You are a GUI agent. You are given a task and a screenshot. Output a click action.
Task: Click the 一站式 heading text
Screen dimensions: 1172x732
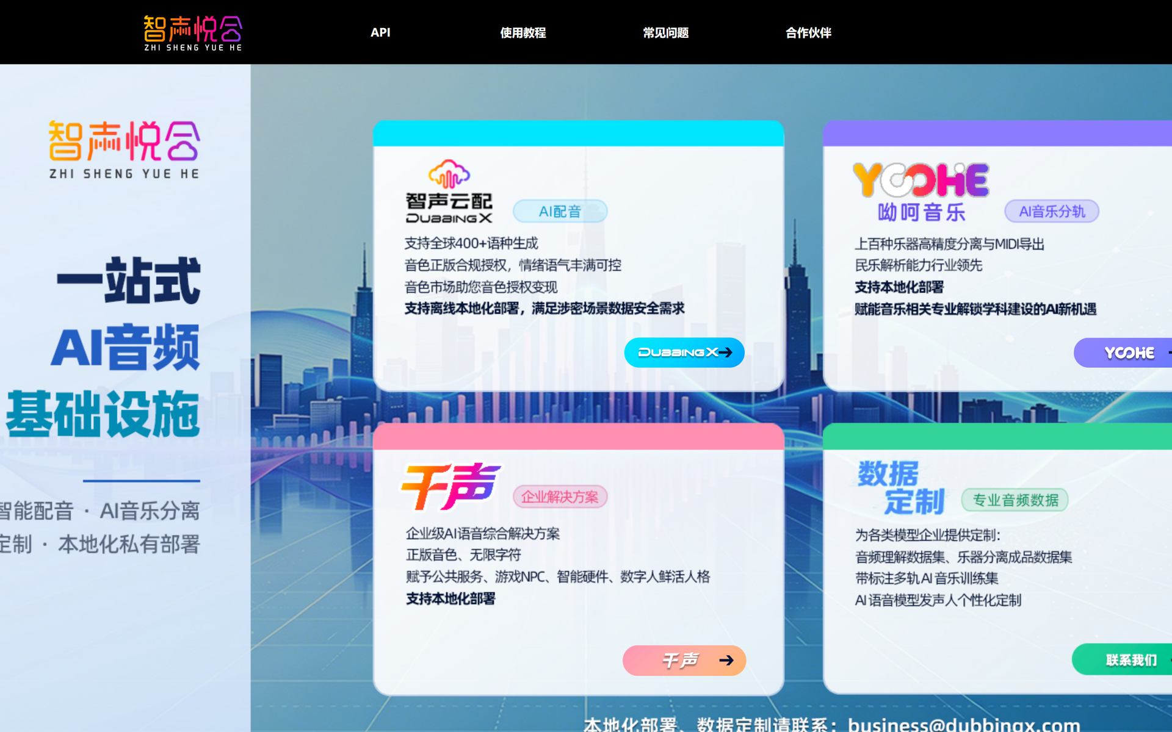pos(128,281)
